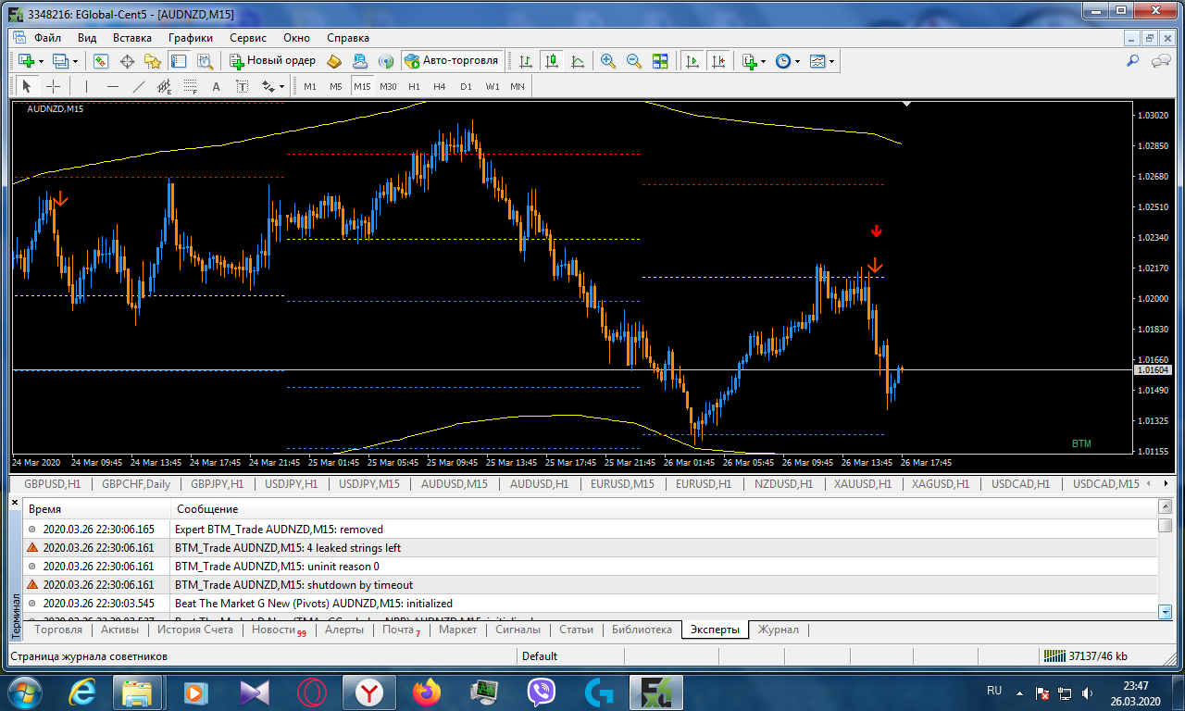Open the Market Watch window icon

tap(101, 61)
